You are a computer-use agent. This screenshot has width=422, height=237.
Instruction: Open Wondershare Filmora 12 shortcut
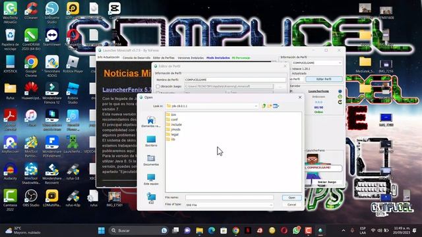[x=51, y=93]
